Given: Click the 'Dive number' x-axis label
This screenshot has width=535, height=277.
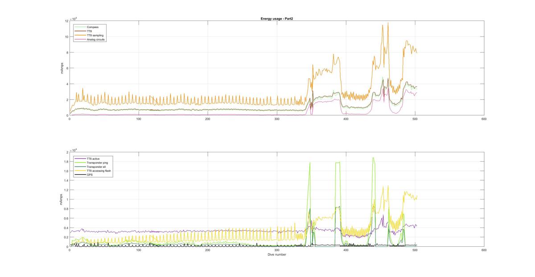Looking at the screenshot, I should click(277, 255).
